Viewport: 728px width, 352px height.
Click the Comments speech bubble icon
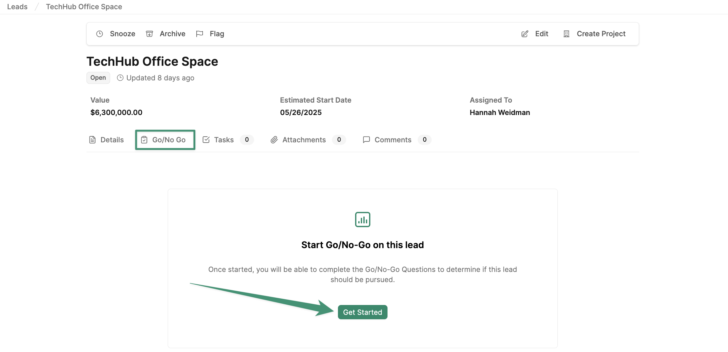click(366, 140)
